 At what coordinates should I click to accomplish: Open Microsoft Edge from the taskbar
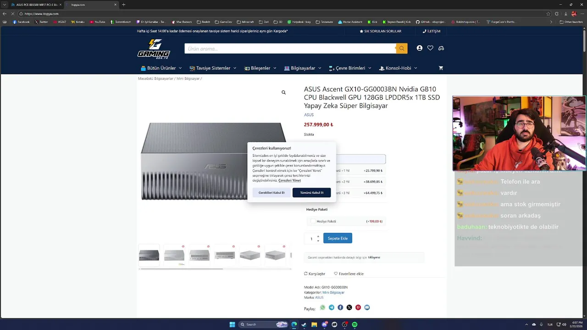click(x=294, y=324)
